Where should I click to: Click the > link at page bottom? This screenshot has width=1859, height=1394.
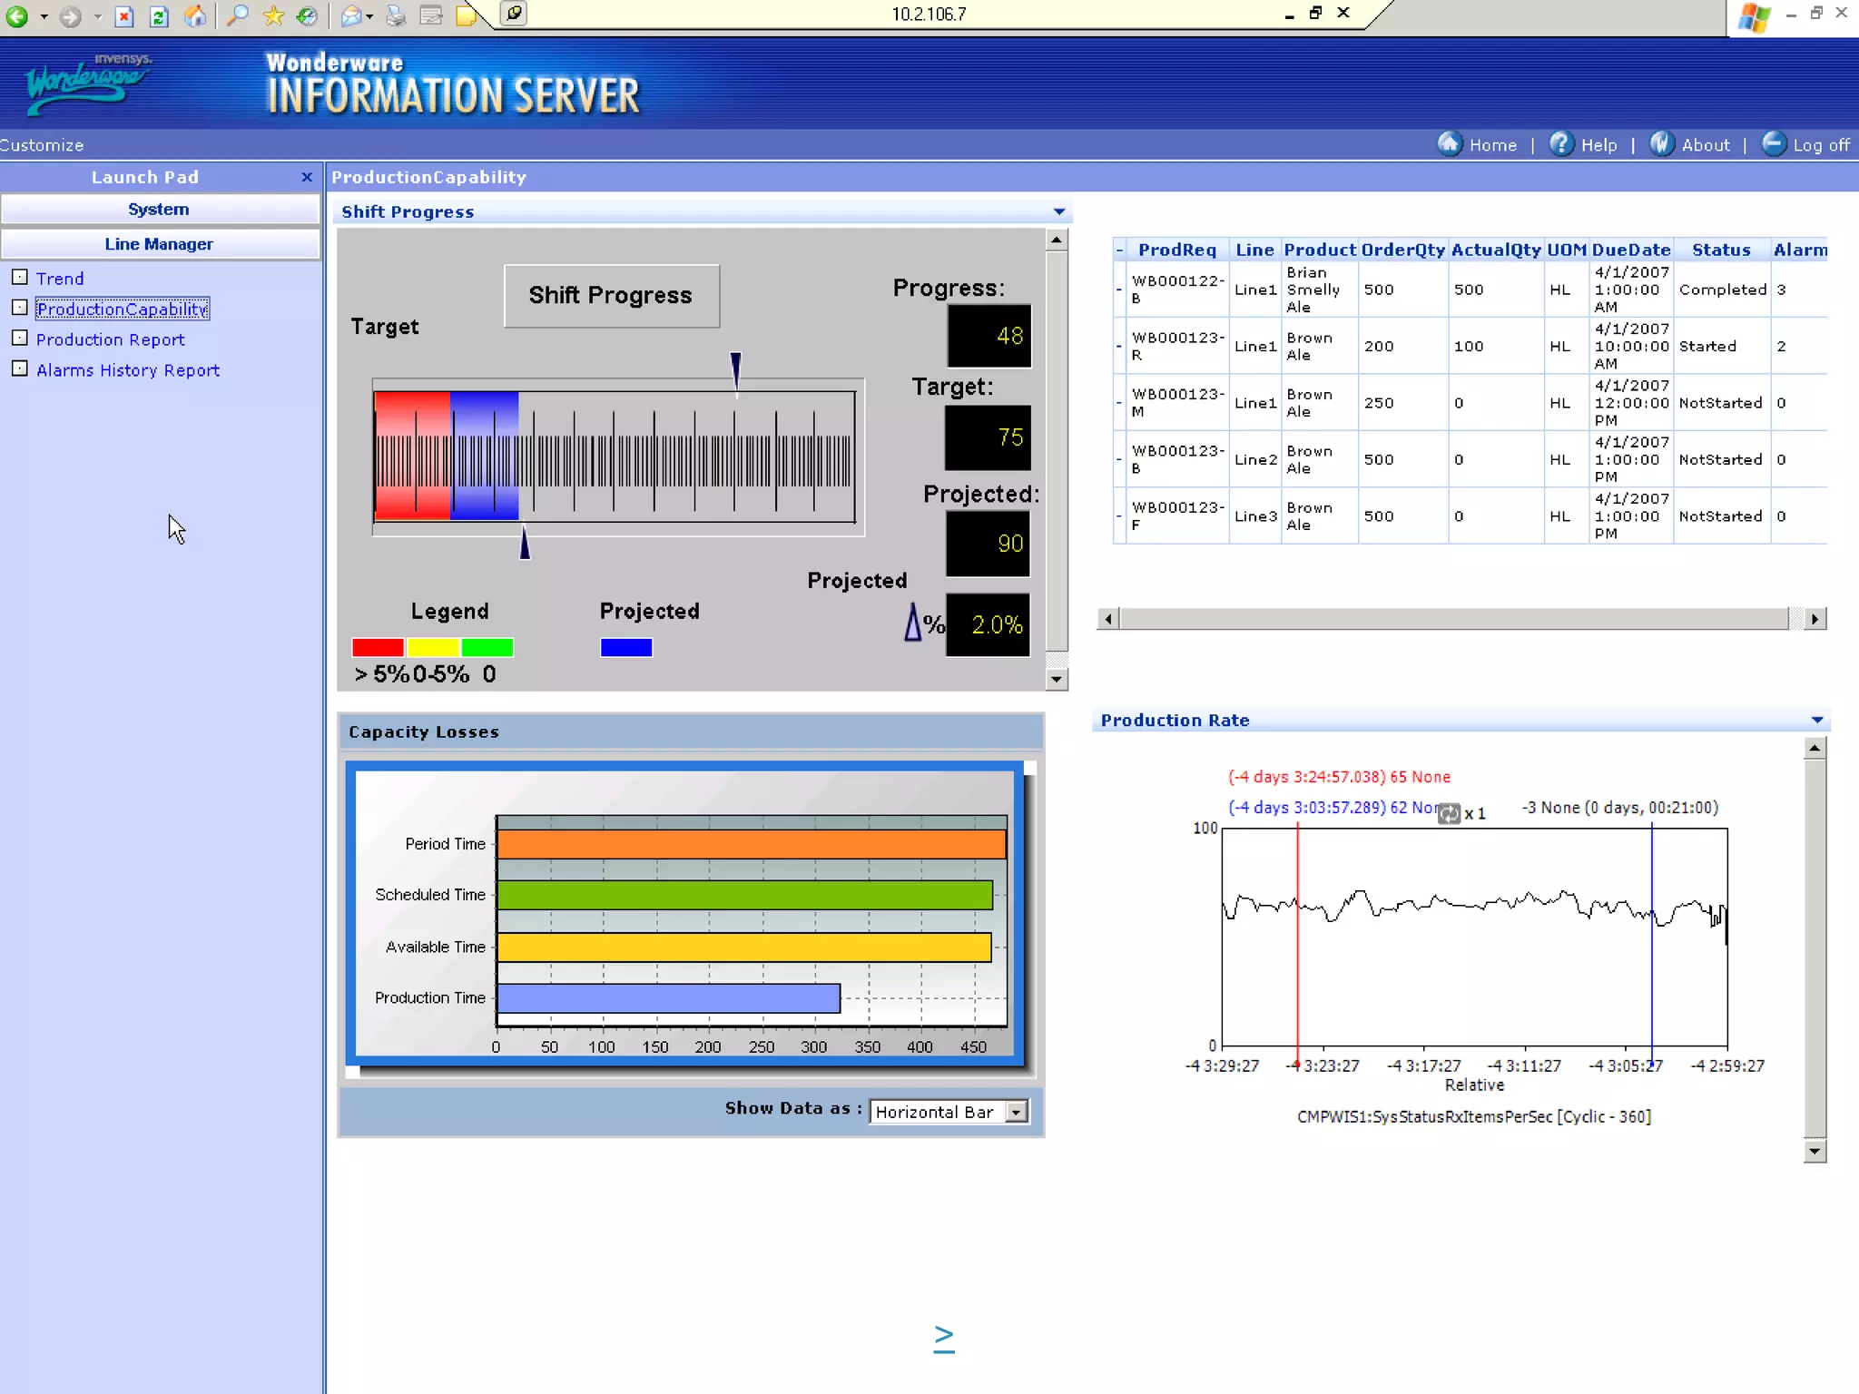click(944, 1338)
